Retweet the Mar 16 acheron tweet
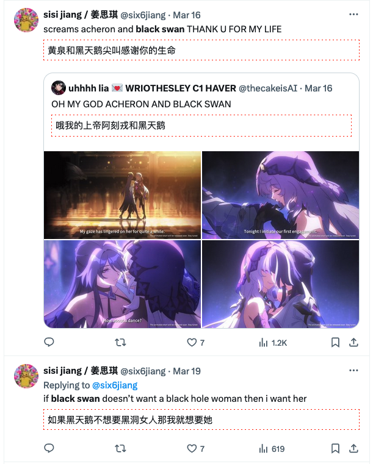Viewport: 384px width, 464px height. click(120, 343)
